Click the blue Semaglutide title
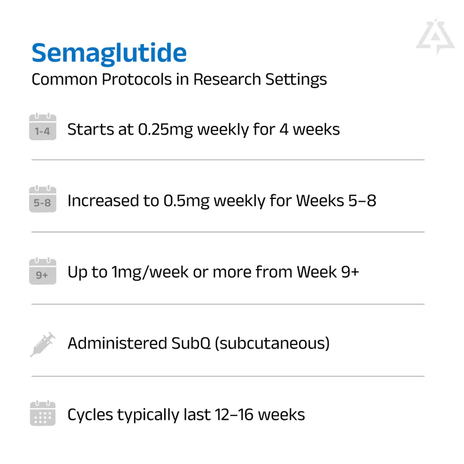 click(109, 53)
